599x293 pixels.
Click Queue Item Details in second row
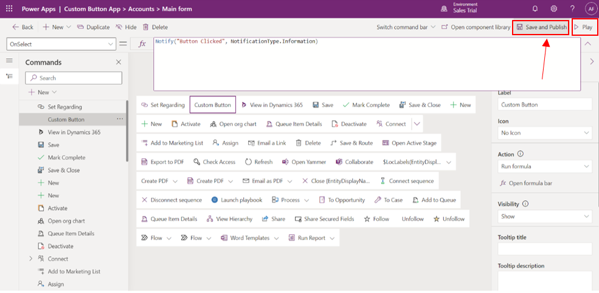pyautogui.click(x=294, y=124)
